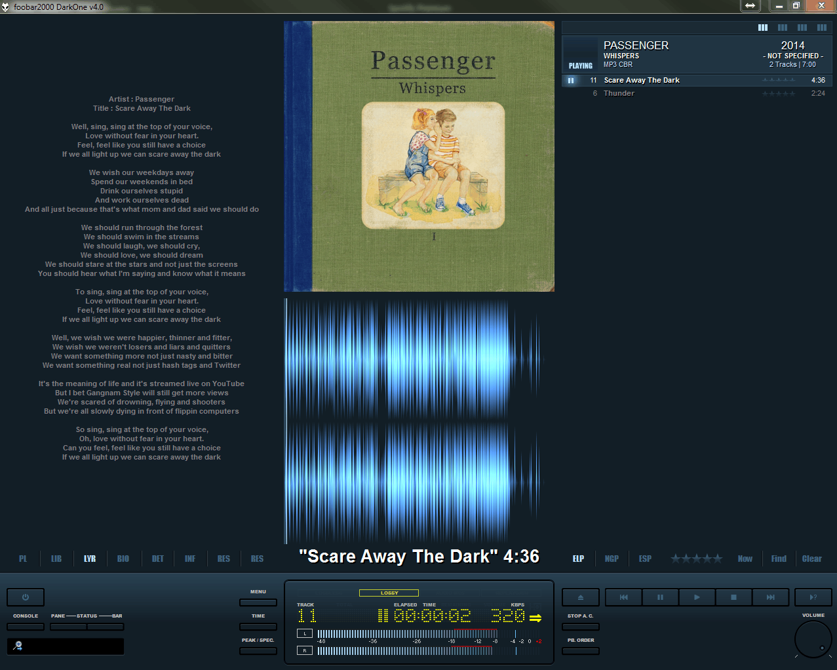The width and height of the screenshot is (837, 670).
Task: Click the PLAYING status thumbnail in header
Action: [x=581, y=54]
